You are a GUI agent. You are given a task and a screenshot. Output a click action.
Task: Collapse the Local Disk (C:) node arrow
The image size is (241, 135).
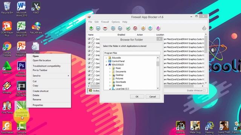click(110, 89)
